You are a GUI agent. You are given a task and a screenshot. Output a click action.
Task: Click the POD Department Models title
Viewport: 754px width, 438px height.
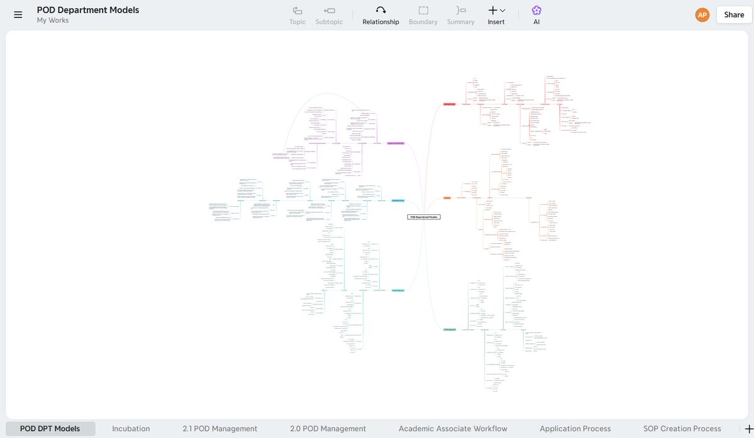point(88,10)
